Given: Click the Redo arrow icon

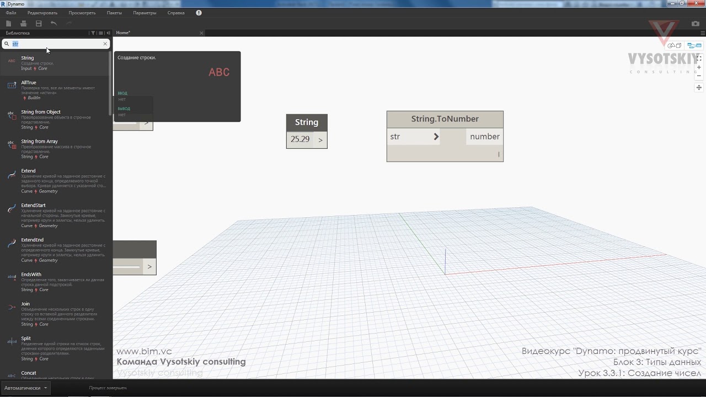Looking at the screenshot, I should 69,23.
